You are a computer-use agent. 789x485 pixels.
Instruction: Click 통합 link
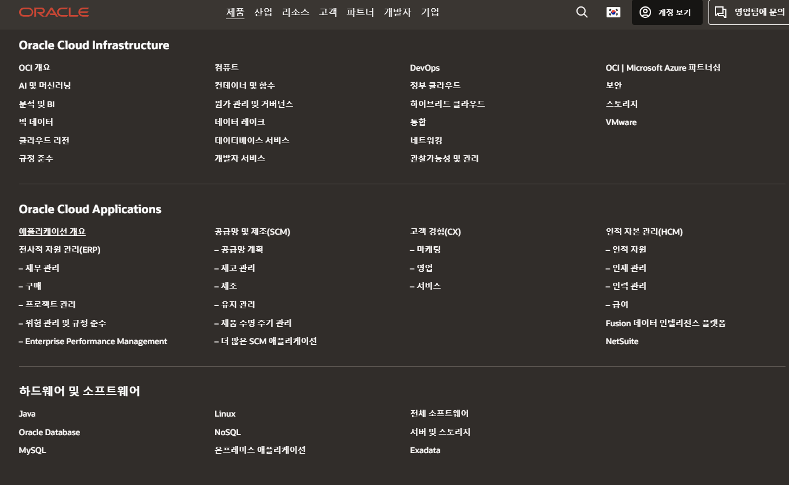coord(418,122)
